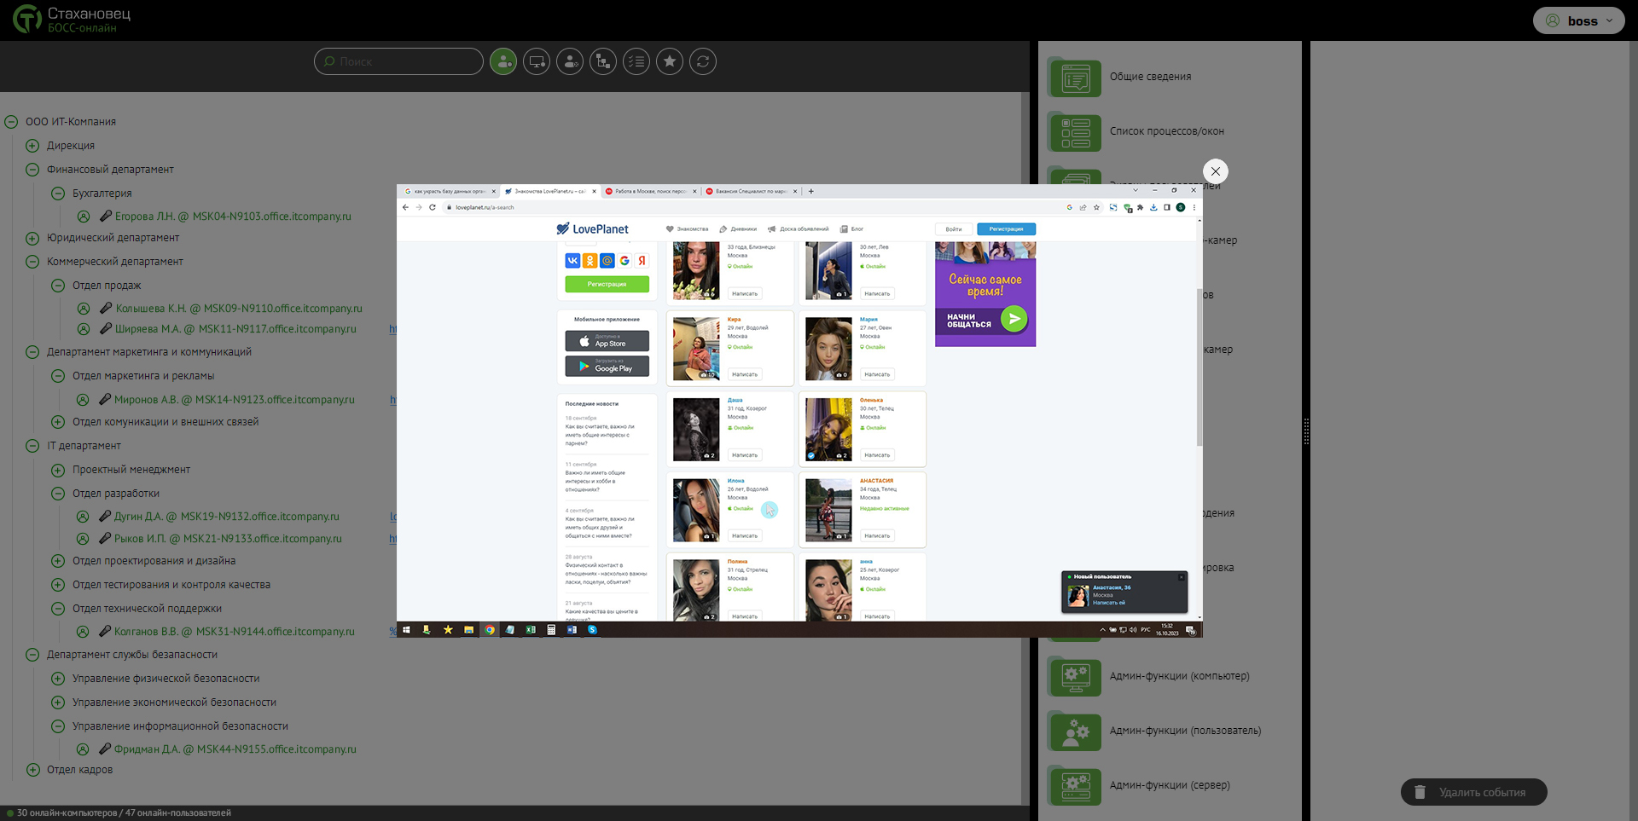The width and height of the screenshot is (1638, 821).
Task: Select Админ-функции (пользователь) menu label
Action: 1185,731
